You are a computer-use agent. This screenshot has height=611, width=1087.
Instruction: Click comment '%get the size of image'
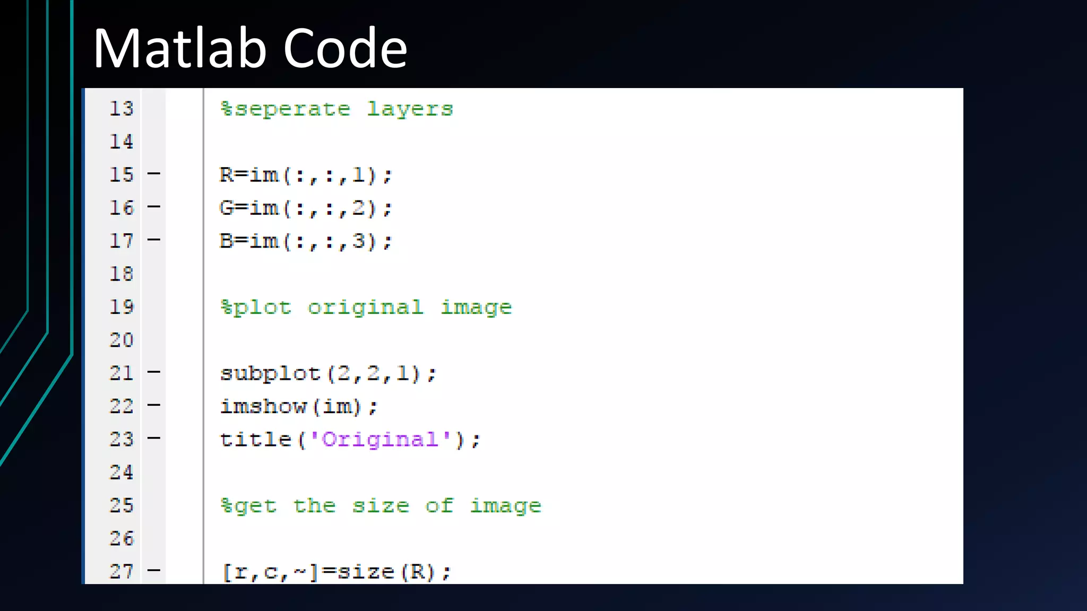coord(381,506)
